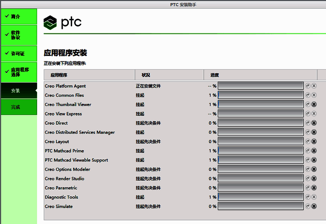
Task: Click the Creo Common Files progress bar
Action: [x=261, y=95]
